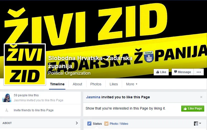Click Jasmina's profile picture thumbnail
The image size is (207, 130).
click(7, 98)
